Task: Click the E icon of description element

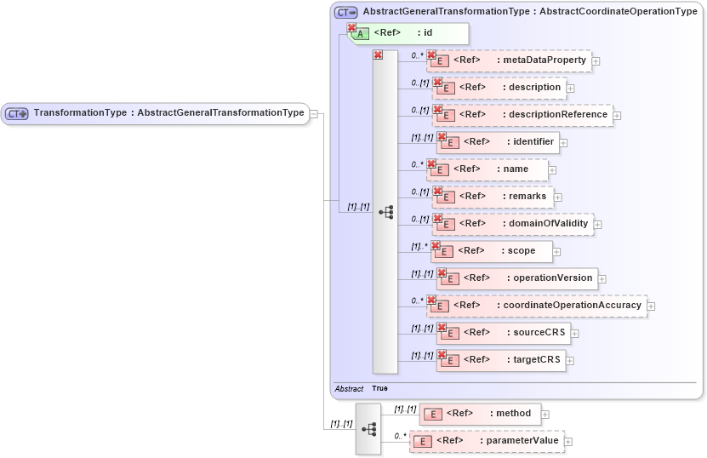Action: click(x=446, y=88)
